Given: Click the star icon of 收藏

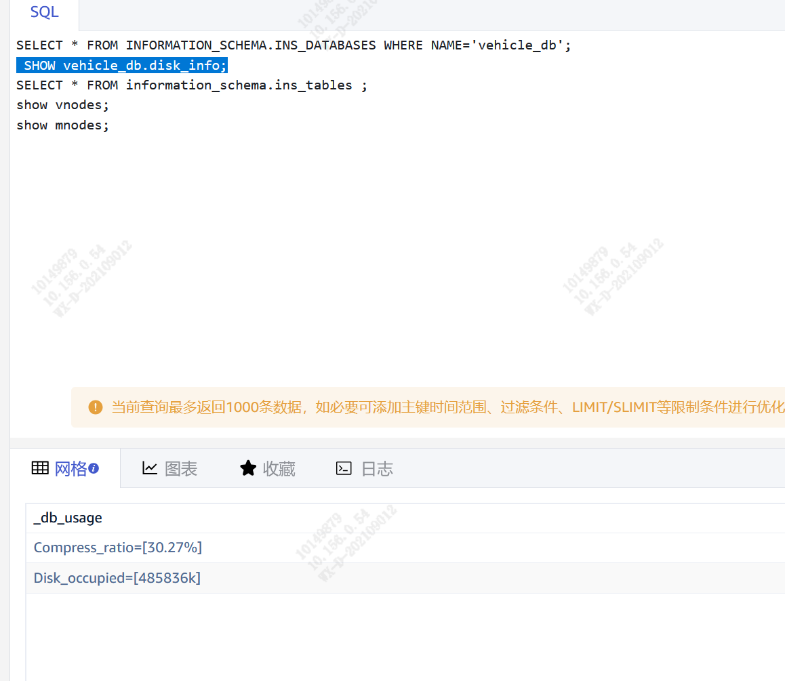Looking at the screenshot, I should pyautogui.click(x=248, y=468).
